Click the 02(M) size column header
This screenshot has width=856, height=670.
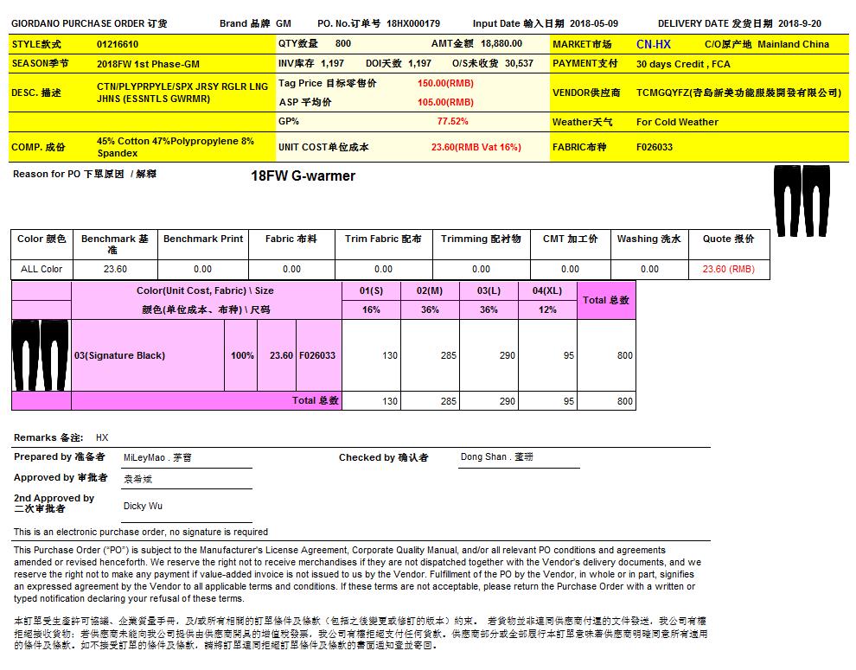click(429, 290)
